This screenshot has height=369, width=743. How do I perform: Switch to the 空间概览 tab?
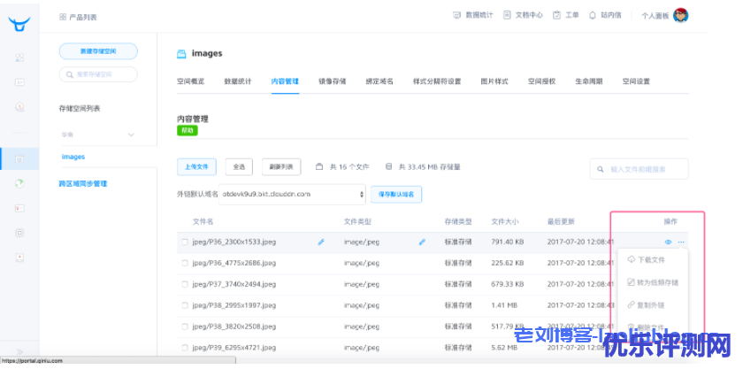pyautogui.click(x=191, y=81)
